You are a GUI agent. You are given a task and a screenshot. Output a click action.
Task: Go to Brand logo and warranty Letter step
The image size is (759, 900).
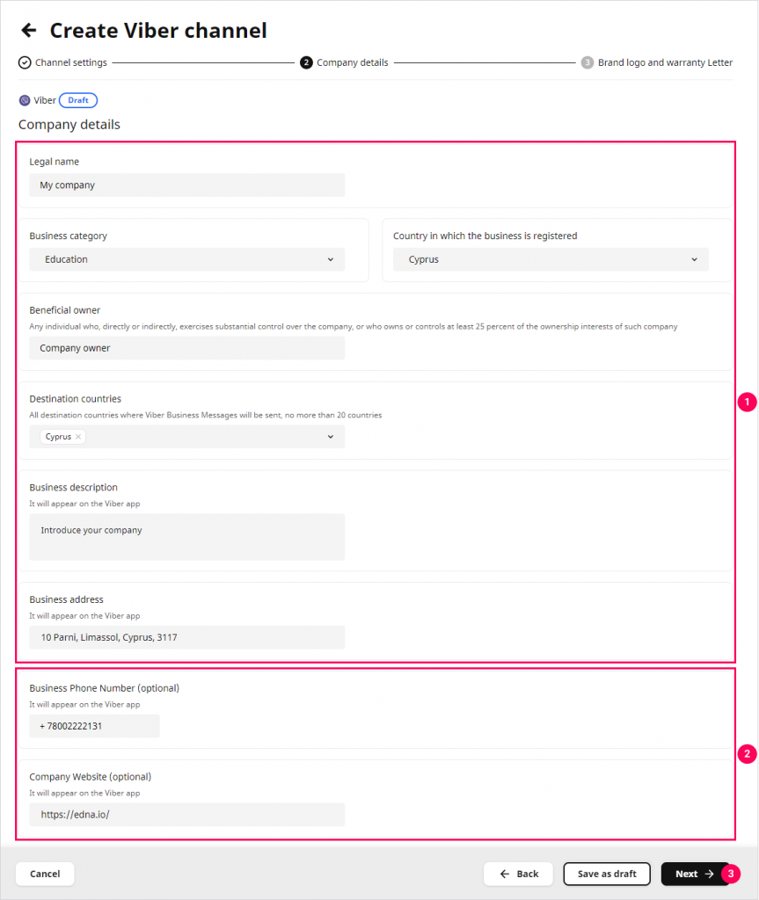(665, 62)
